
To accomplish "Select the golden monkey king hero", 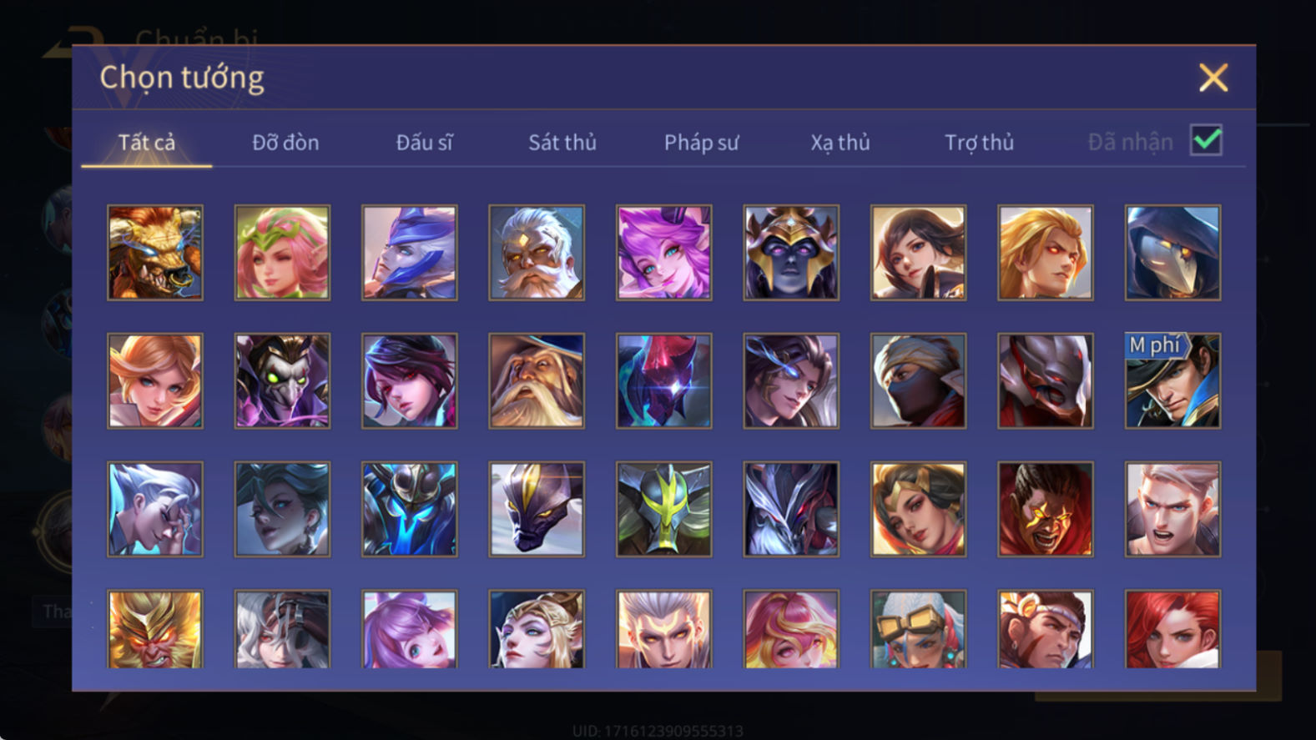I will (x=155, y=630).
